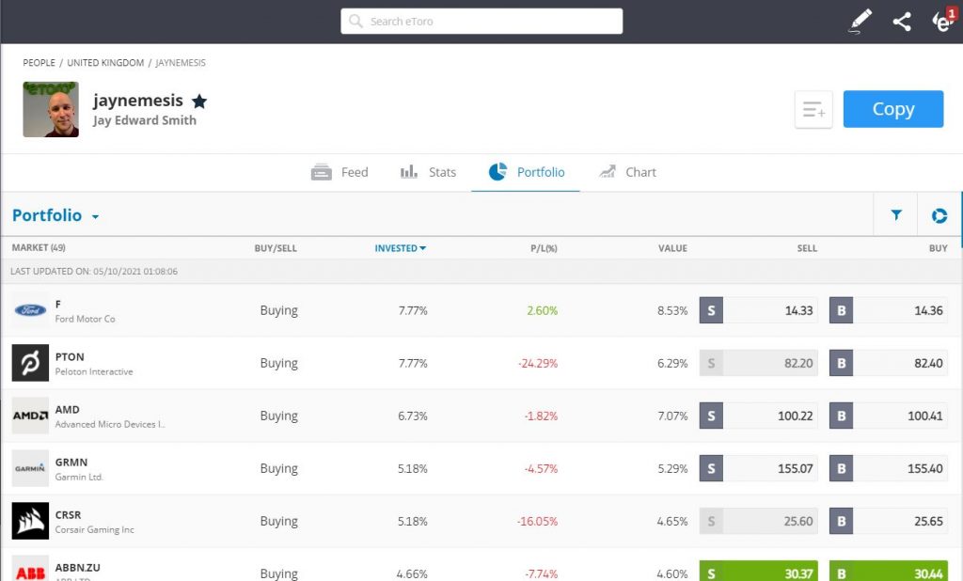Click Sell button for Garmin at 155.07
The width and height of the screenshot is (963, 581).
pos(759,468)
